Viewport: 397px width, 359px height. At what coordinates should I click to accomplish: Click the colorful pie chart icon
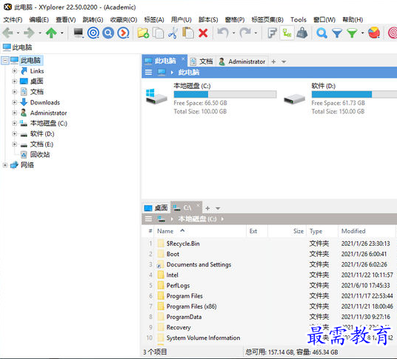coord(374,33)
